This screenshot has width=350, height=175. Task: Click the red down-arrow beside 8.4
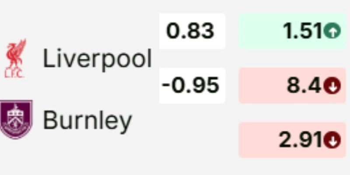click(332, 86)
